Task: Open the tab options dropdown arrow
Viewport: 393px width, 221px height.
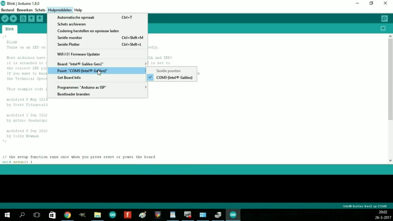Action: [383, 29]
